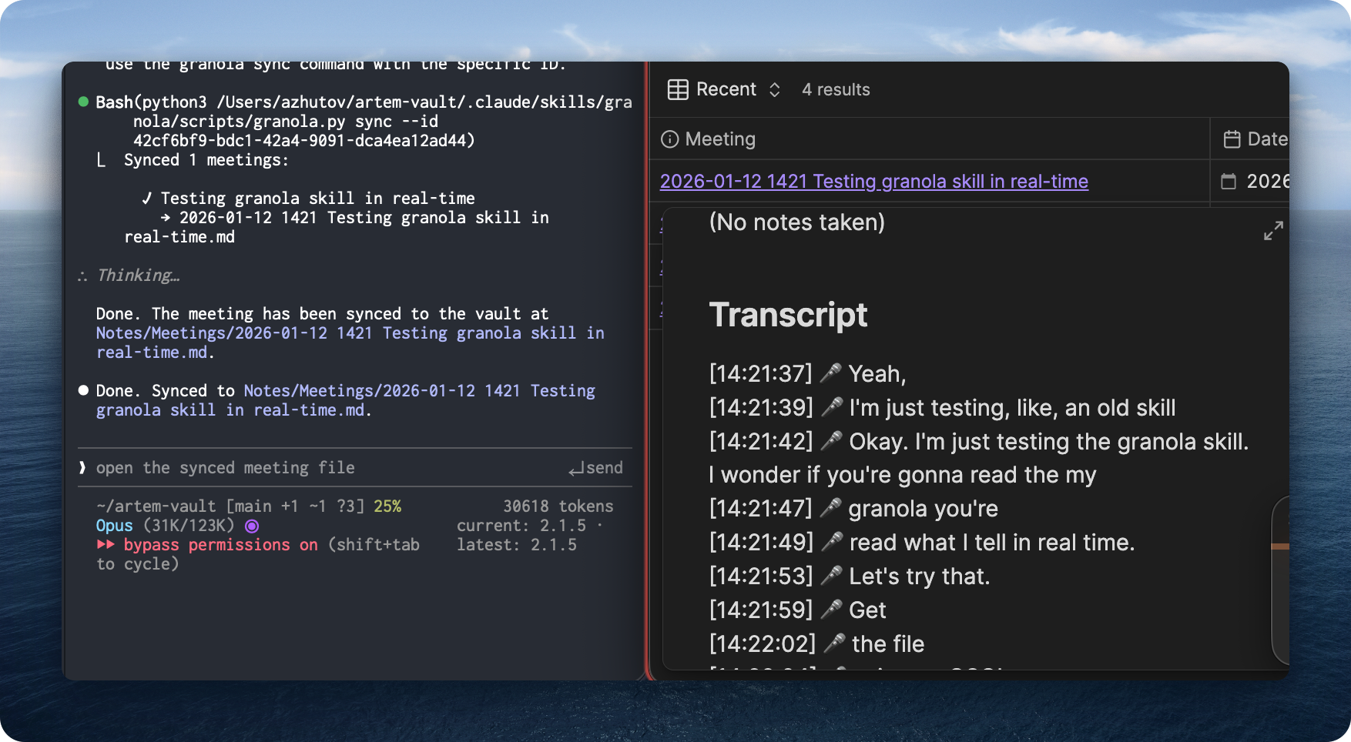Click the '4 results' count label
This screenshot has width=1351, height=742.
click(836, 90)
